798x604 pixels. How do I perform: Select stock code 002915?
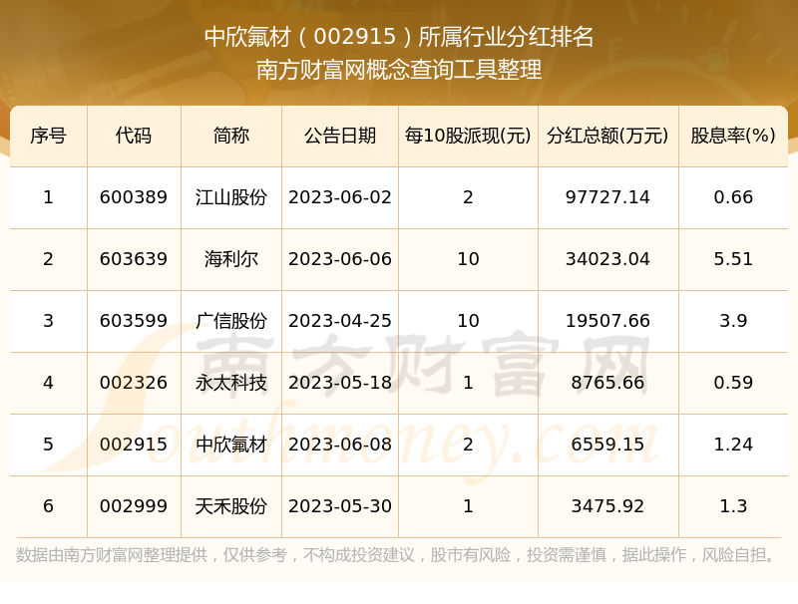click(134, 445)
